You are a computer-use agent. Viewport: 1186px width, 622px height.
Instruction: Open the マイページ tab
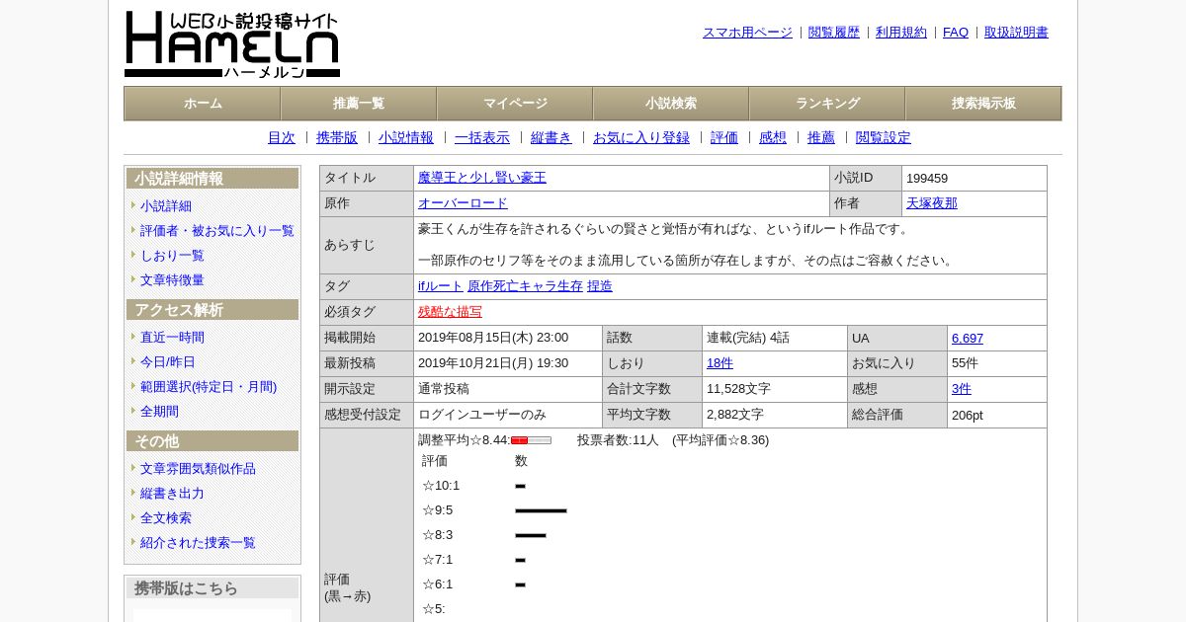click(515, 104)
